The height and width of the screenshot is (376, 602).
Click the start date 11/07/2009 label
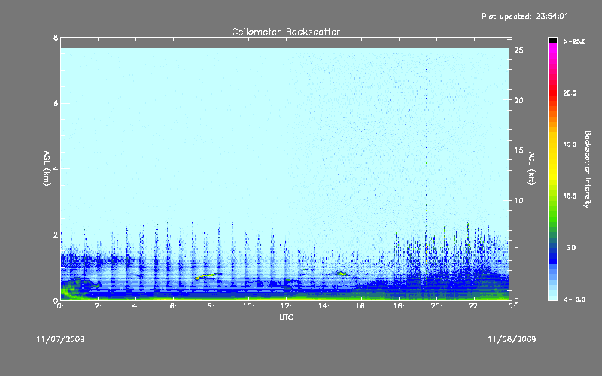coord(60,339)
